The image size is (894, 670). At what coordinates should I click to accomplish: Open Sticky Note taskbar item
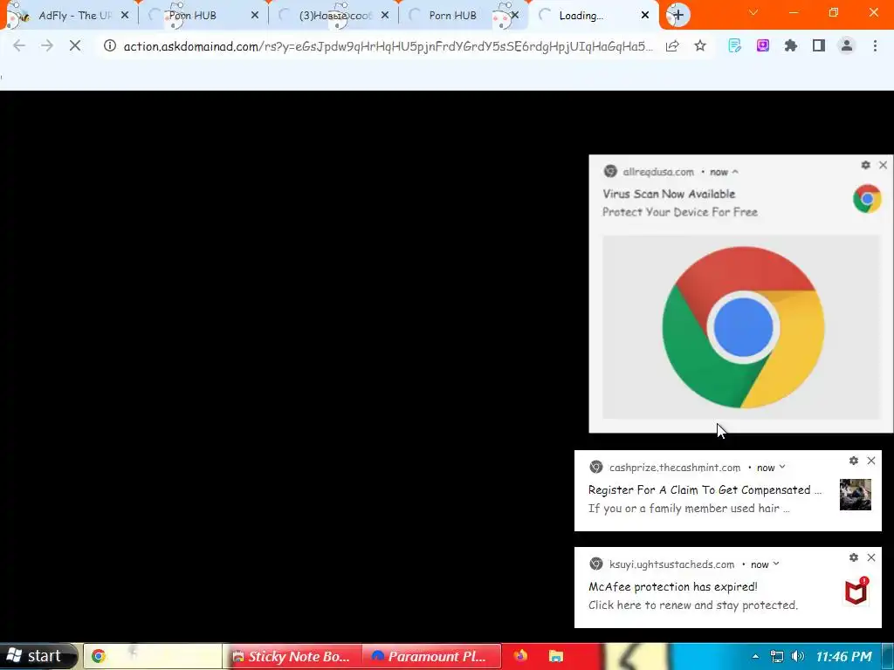coord(292,656)
